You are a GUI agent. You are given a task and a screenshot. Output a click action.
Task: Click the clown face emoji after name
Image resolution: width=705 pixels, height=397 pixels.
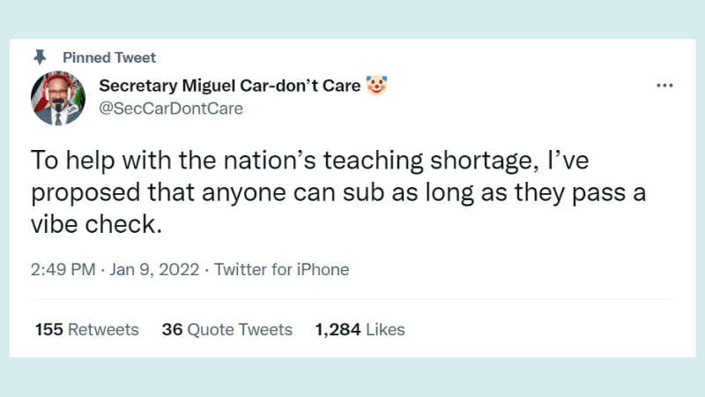tap(379, 86)
